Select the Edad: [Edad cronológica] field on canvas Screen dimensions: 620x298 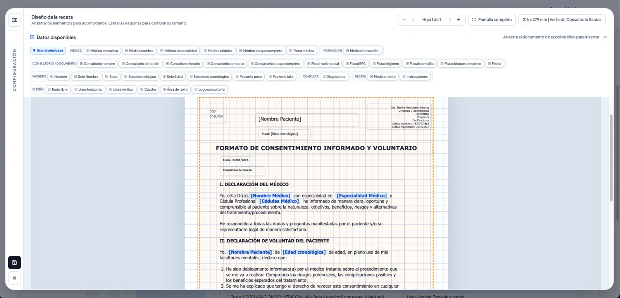284,134
